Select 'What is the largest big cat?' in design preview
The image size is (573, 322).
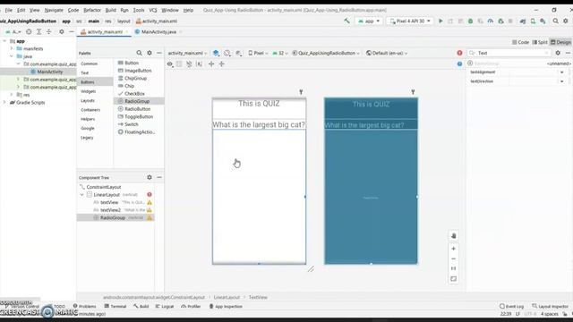pyautogui.click(x=259, y=125)
